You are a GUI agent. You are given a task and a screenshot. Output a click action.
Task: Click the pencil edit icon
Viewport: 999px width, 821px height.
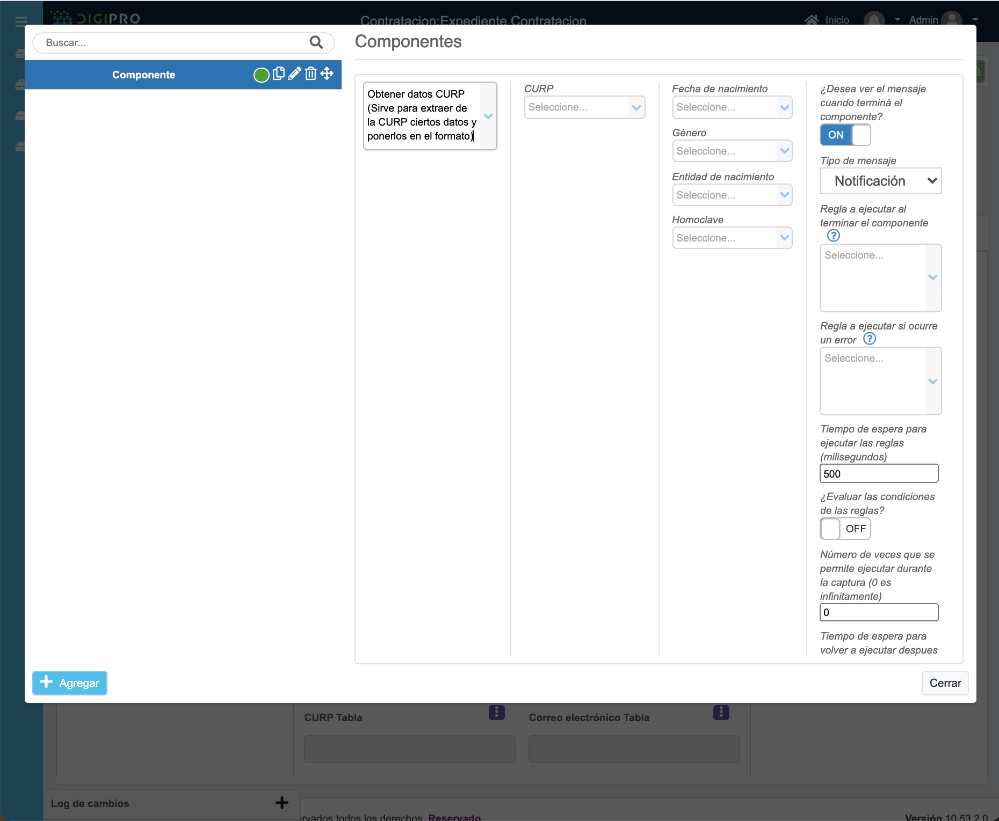[x=294, y=74]
